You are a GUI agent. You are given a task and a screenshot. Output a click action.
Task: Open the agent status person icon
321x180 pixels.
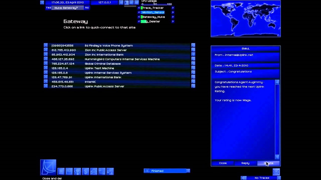tap(77, 171)
